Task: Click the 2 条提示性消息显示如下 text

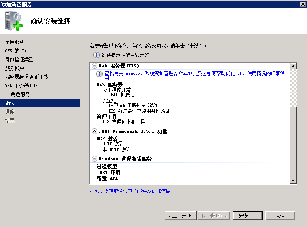Action: [x=128, y=55]
